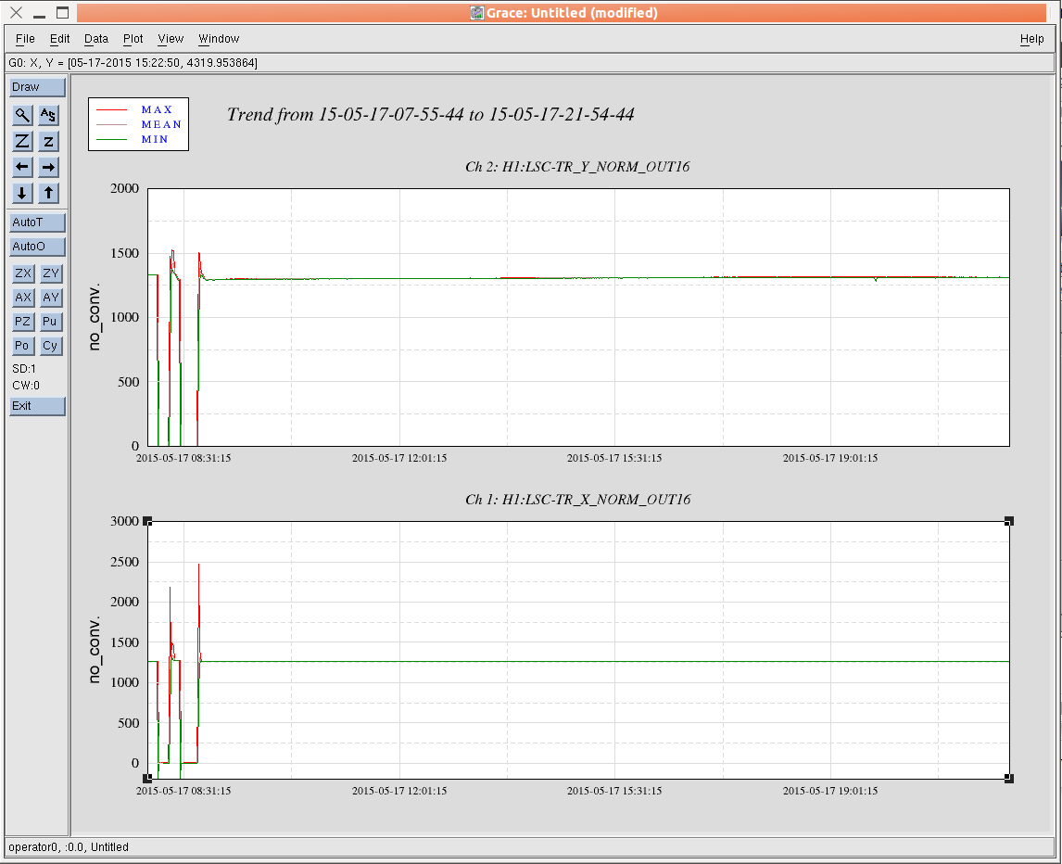
Task: Click the PZ toolbar button
Action: pos(23,322)
